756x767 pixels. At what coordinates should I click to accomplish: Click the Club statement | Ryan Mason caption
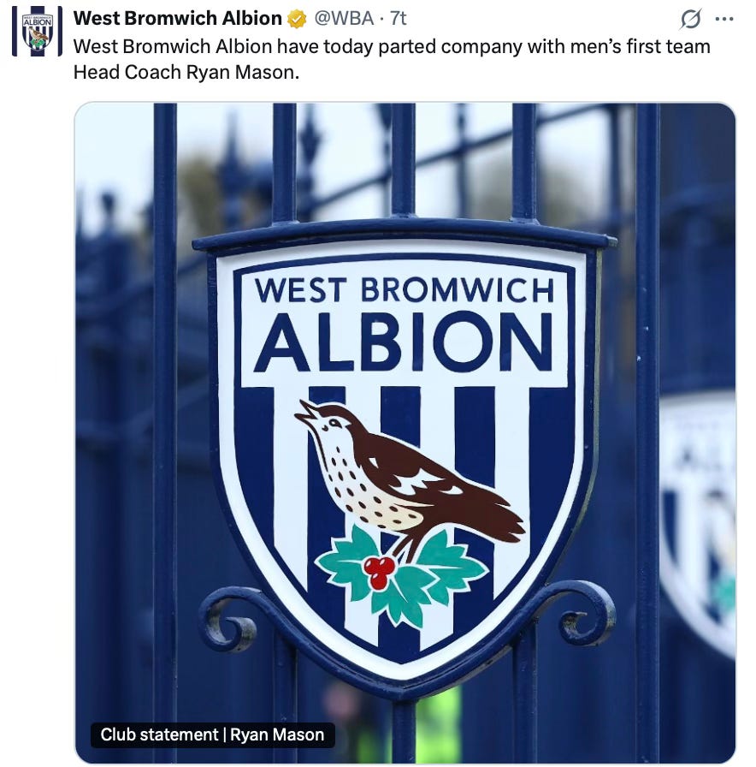click(213, 734)
